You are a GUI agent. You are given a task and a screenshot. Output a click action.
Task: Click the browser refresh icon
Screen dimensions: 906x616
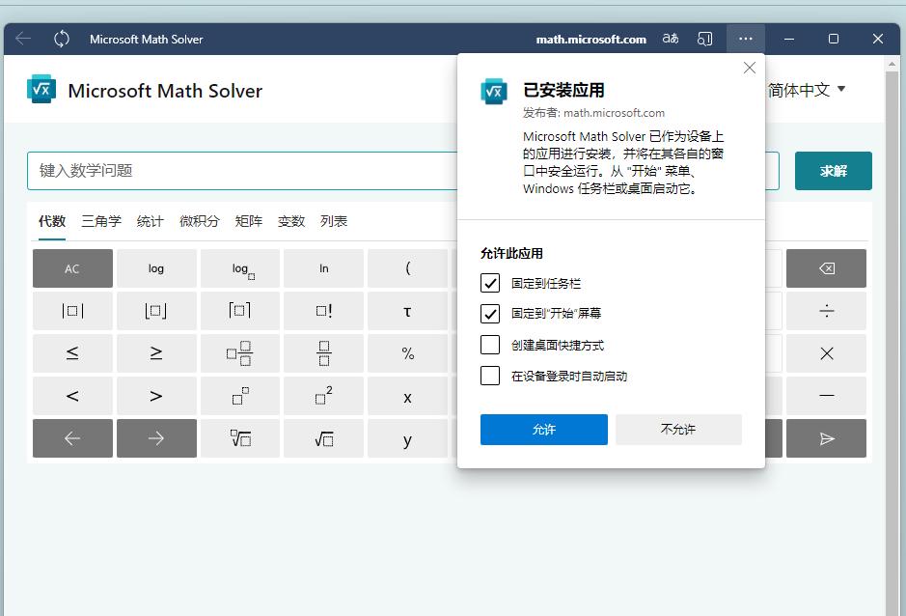61,39
